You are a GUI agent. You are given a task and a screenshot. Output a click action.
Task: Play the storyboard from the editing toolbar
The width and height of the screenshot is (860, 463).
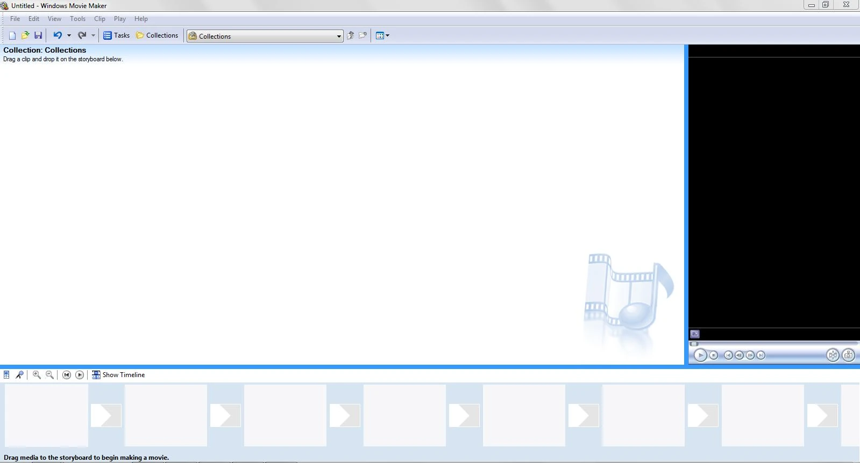[x=80, y=375]
